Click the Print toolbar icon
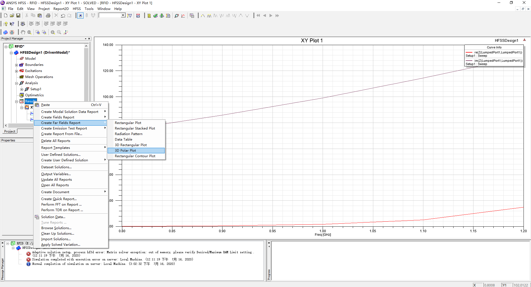The width and height of the screenshot is (531, 287). (x=48, y=16)
